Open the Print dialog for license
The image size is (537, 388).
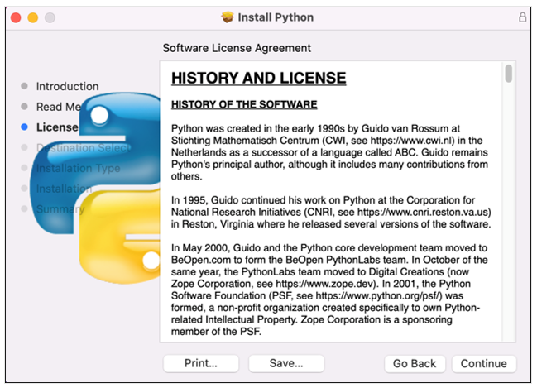tap(201, 363)
